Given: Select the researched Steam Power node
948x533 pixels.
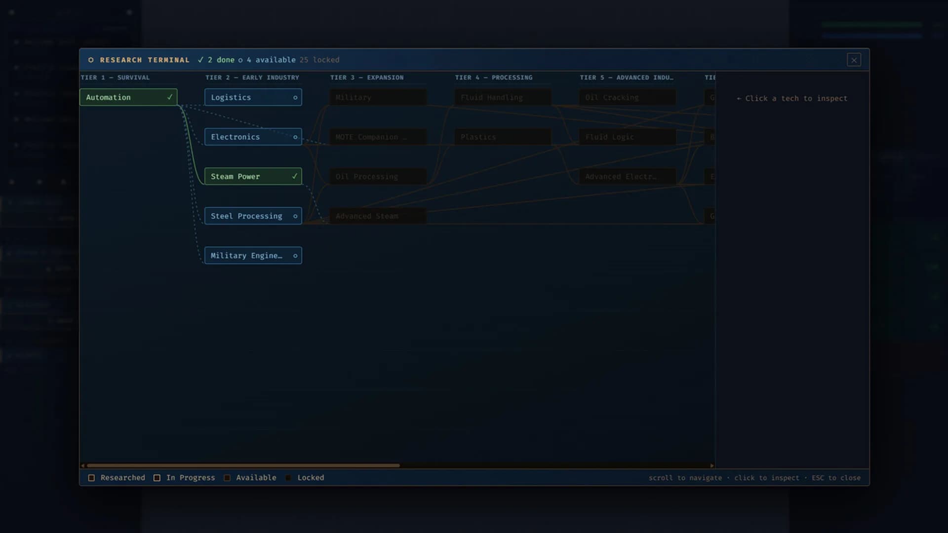Looking at the screenshot, I should 253,176.
